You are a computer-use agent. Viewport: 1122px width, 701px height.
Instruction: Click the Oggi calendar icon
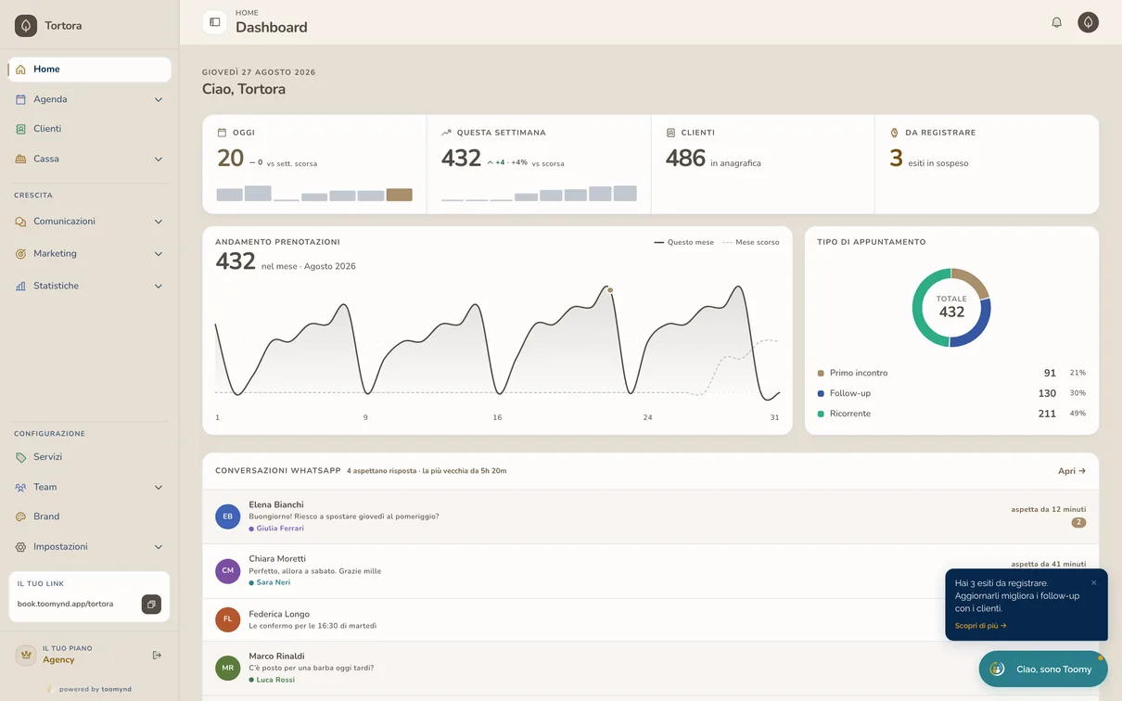(x=222, y=133)
